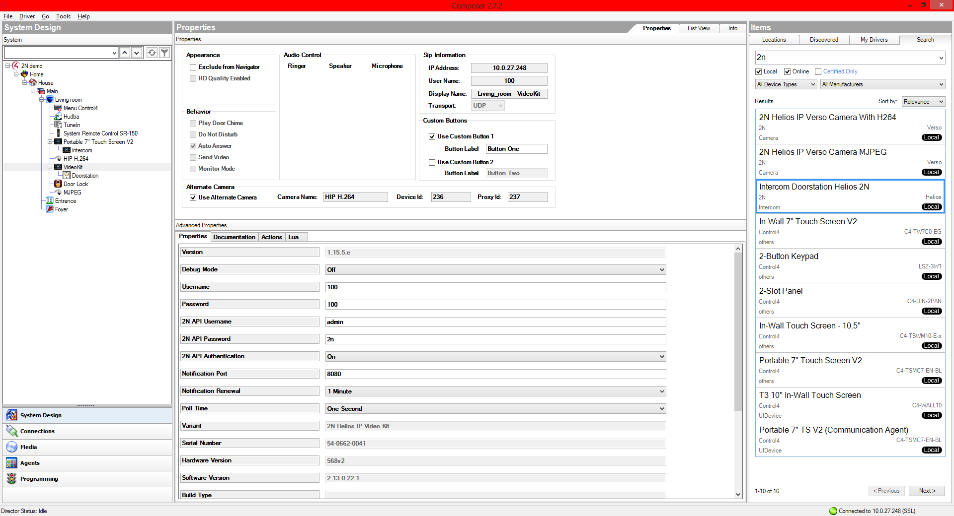
Task: Open the Agents view icon
Action: click(11, 463)
